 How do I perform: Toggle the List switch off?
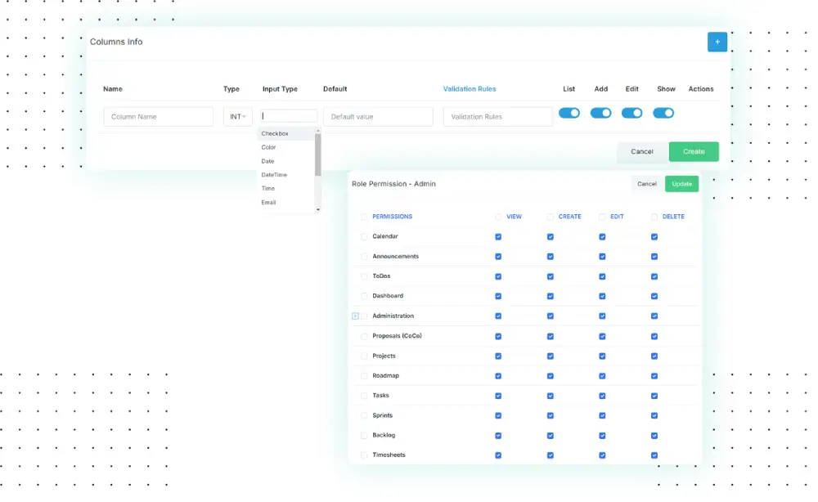569,113
